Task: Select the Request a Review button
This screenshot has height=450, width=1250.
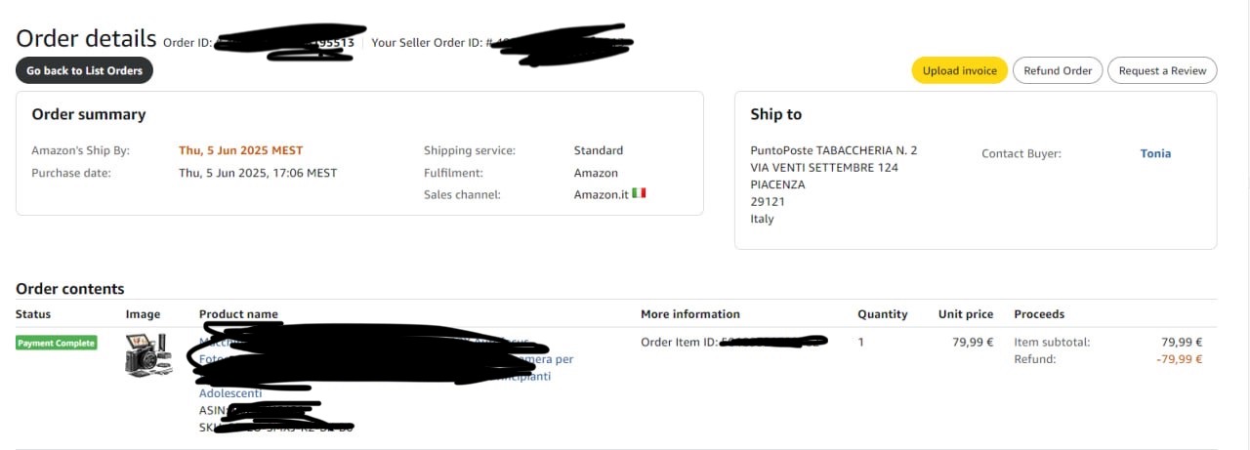Action: 1162,70
